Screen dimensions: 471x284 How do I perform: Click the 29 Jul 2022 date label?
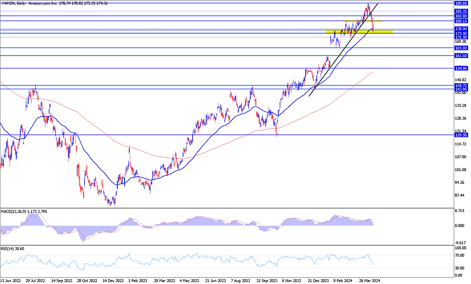(36, 281)
